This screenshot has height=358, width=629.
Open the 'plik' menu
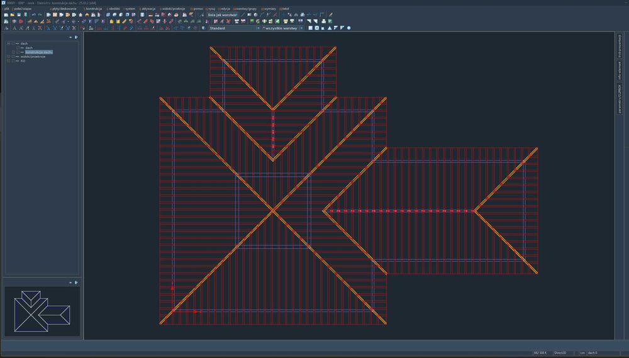pyautogui.click(x=6, y=9)
